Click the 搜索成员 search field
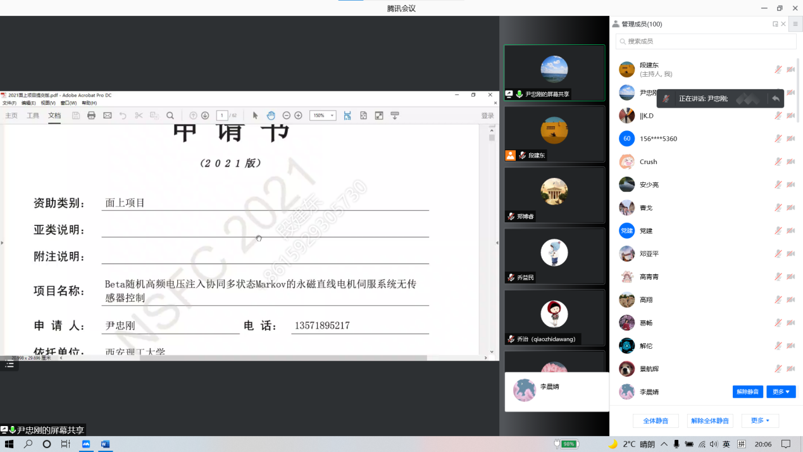This screenshot has height=452, width=803. 706,41
